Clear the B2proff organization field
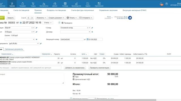The height and width of the screenshot is (101, 181). pyautogui.click(x=32, y=28)
